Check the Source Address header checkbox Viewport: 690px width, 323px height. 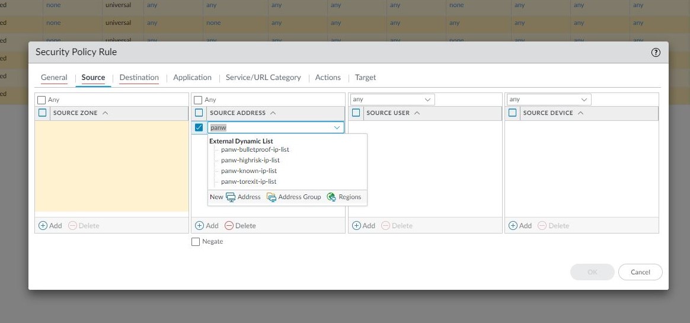coord(199,113)
